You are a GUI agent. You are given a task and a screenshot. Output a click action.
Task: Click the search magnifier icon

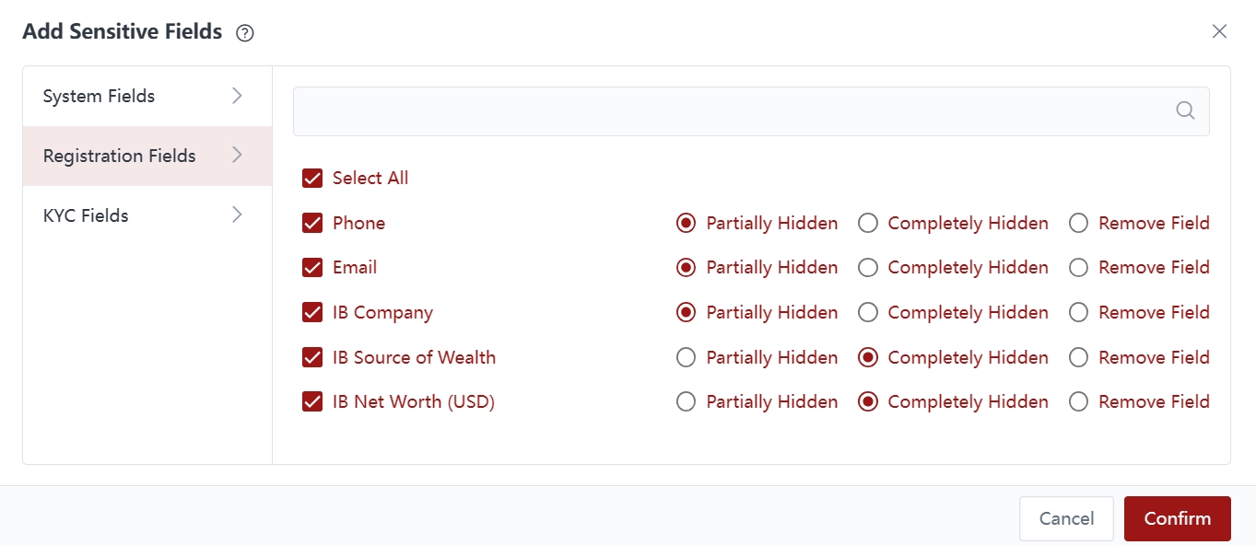pyautogui.click(x=1185, y=110)
